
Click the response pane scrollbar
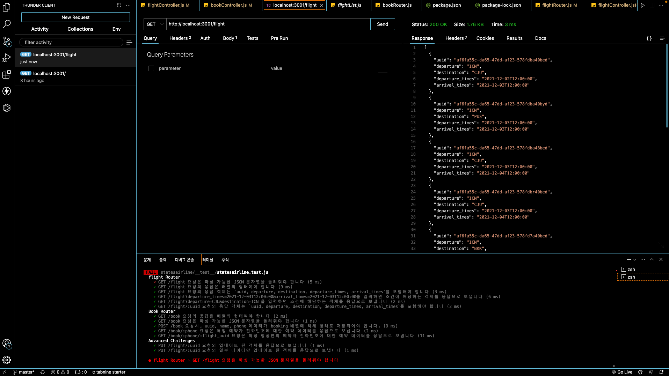(x=667, y=86)
